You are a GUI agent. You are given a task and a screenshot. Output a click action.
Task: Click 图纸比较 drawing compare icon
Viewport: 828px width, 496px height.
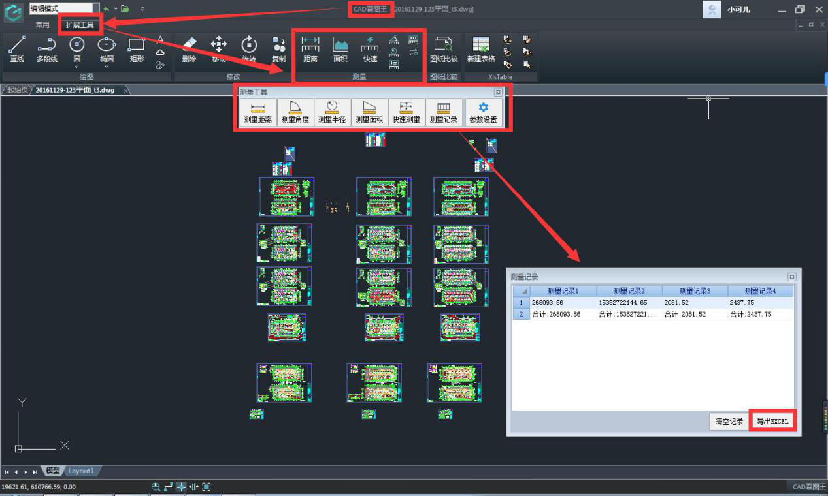(x=443, y=50)
